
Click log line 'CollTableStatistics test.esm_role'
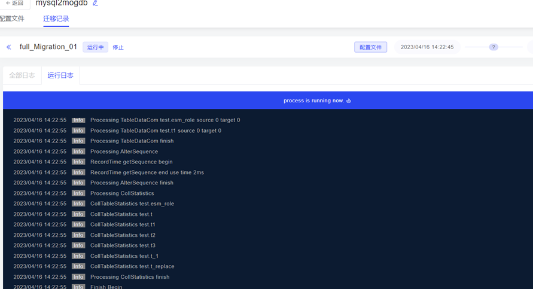pyautogui.click(x=132, y=203)
